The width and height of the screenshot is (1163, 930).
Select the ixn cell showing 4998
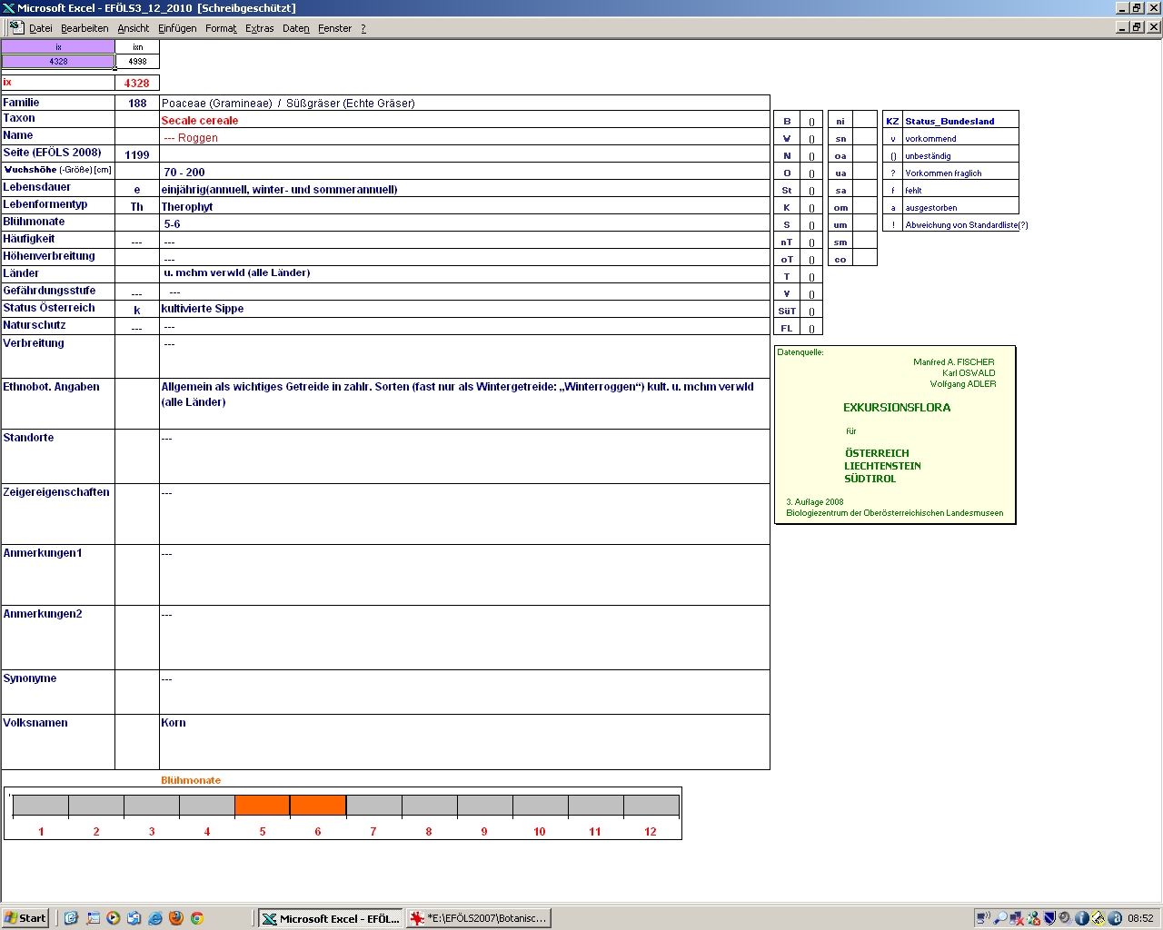137,62
